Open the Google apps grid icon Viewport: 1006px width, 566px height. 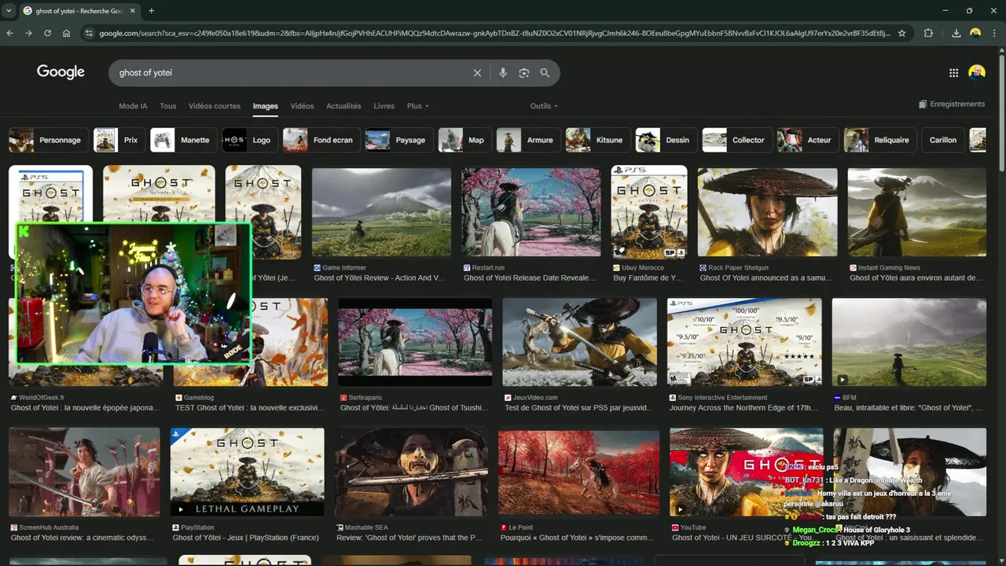[953, 72]
